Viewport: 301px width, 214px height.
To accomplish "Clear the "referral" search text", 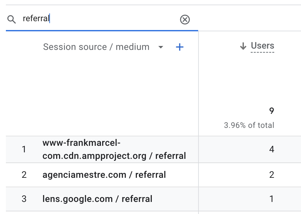I will tap(185, 20).
